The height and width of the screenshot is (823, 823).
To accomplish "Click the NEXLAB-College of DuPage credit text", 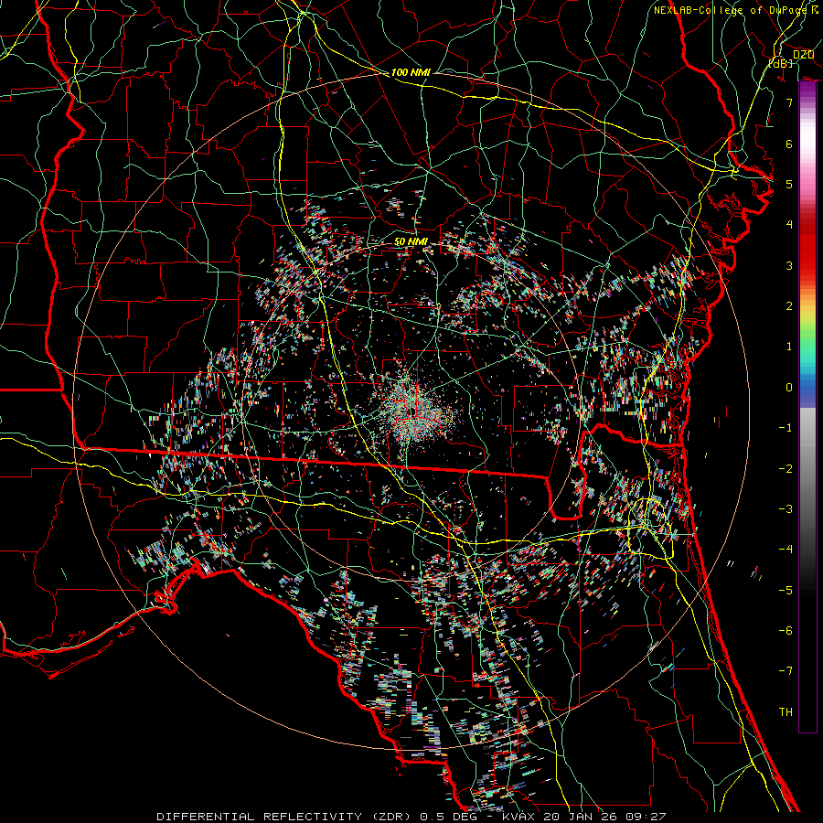I will [x=736, y=10].
